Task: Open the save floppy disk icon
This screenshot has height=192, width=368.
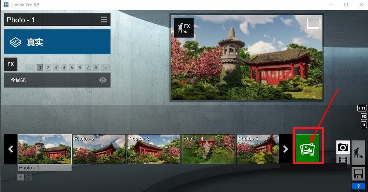Action: 358,174
